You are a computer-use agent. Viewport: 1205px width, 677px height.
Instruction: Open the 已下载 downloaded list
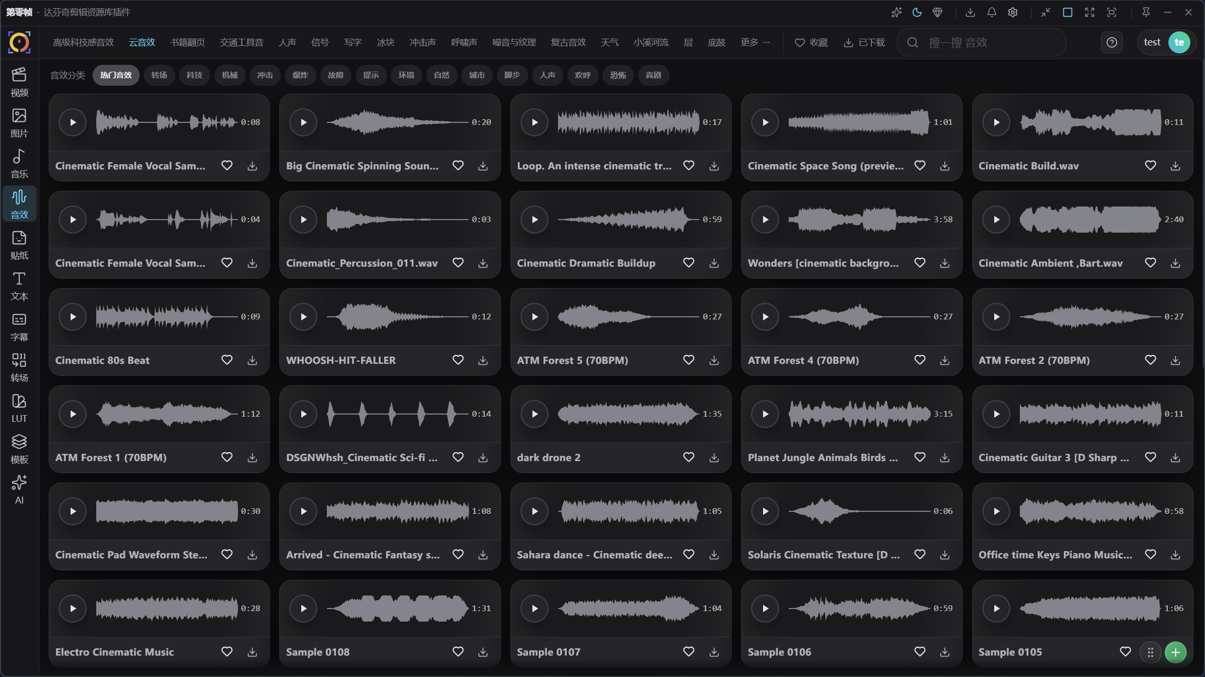point(864,42)
